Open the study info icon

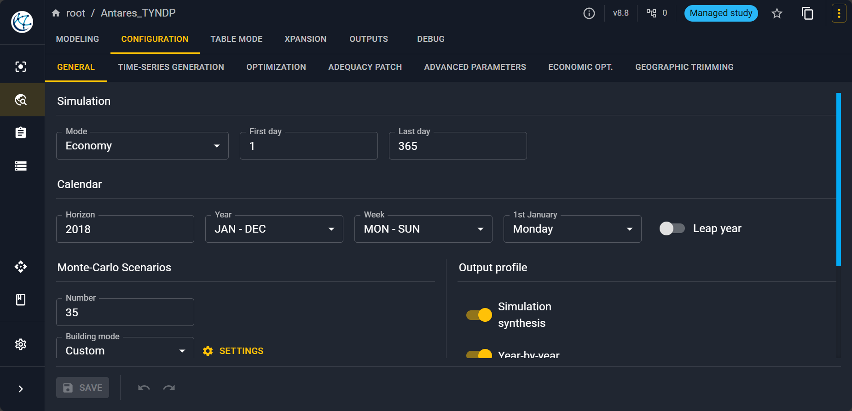(589, 13)
